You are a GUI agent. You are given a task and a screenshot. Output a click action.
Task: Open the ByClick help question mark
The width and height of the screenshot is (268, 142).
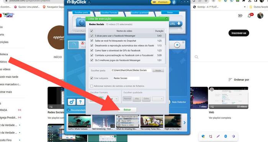(80, 102)
